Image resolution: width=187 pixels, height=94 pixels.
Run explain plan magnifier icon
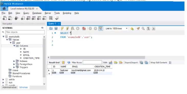click(x=72, y=28)
